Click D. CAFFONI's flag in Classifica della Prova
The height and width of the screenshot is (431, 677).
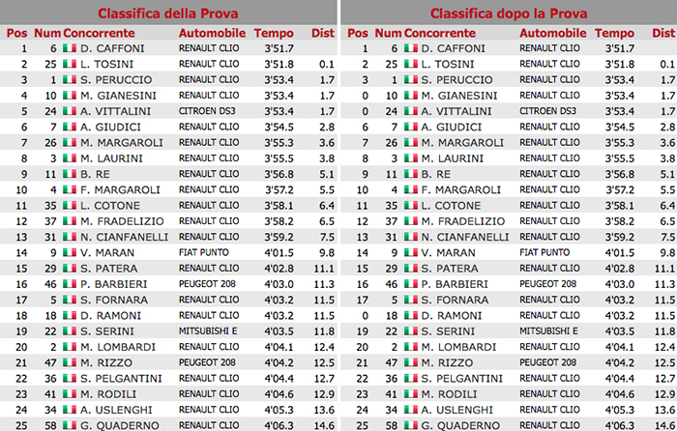[x=70, y=48]
